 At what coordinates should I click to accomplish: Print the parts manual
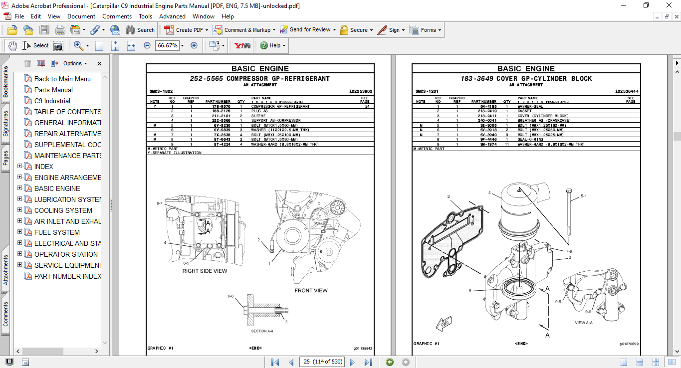coord(59,30)
